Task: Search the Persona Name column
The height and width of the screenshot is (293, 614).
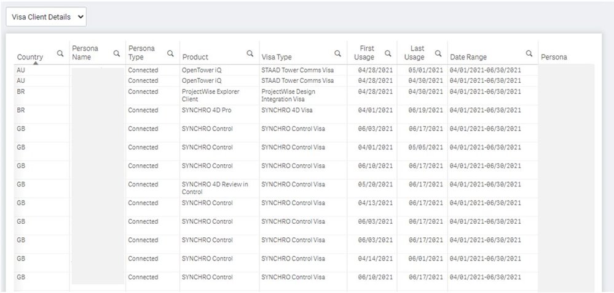Action: pyautogui.click(x=117, y=53)
